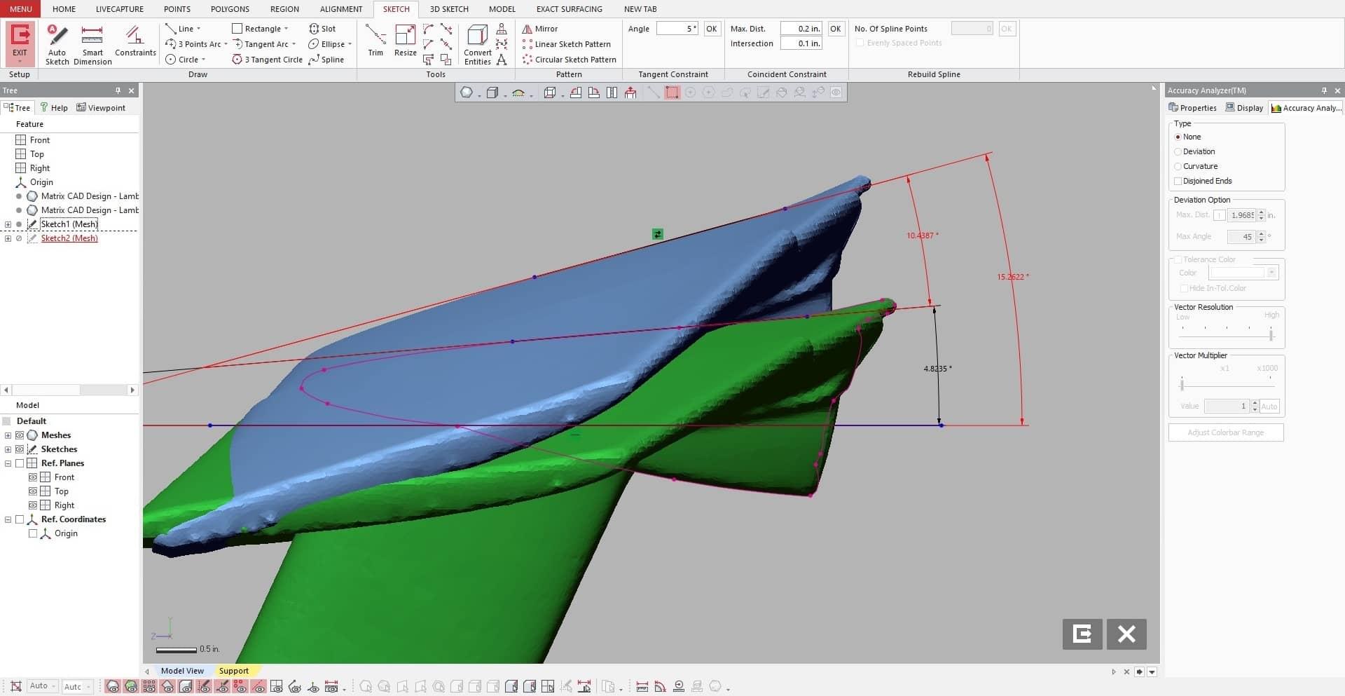
Task: Open the sketch Constraints tool
Action: [x=135, y=41]
